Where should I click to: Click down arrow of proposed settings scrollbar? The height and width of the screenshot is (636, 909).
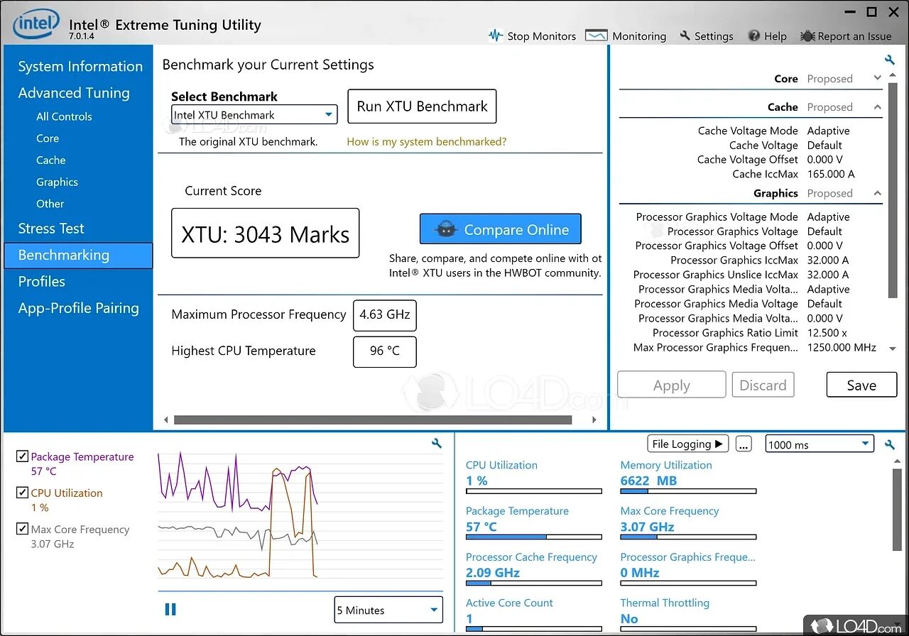click(x=893, y=349)
